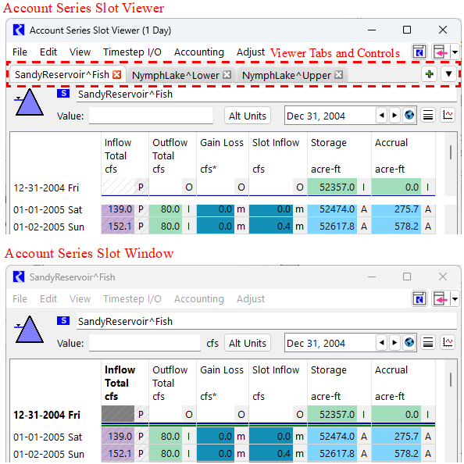
Task: Click the globe icon in the bottom slot window
Action: [409, 342]
